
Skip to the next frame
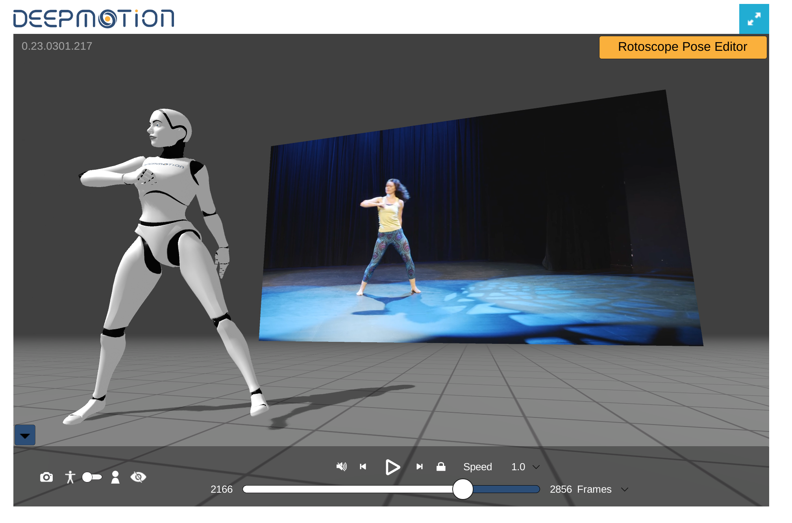[x=420, y=467]
